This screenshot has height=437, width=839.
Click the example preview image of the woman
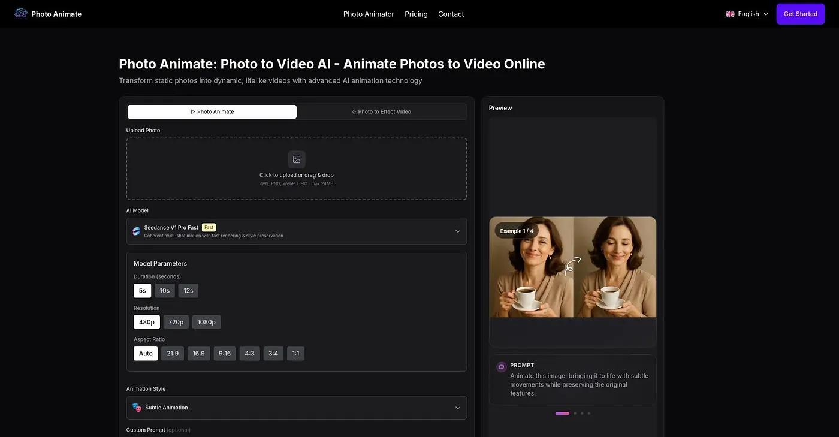click(x=573, y=267)
